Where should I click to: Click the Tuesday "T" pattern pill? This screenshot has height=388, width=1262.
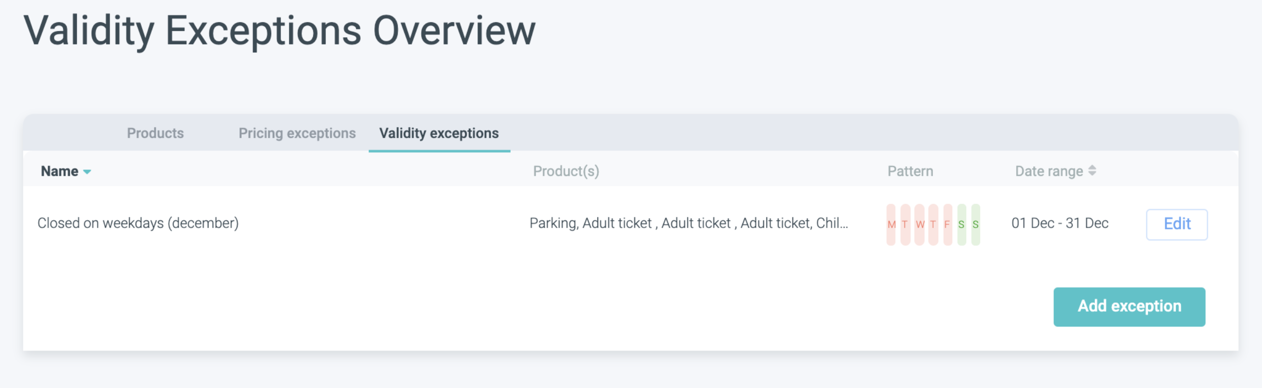point(905,224)
